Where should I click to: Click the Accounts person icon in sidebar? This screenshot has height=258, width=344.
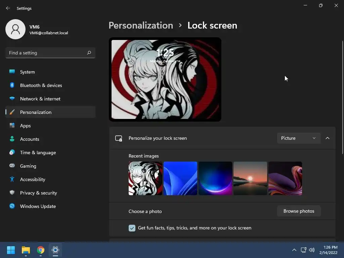click(x=12, y=139)
